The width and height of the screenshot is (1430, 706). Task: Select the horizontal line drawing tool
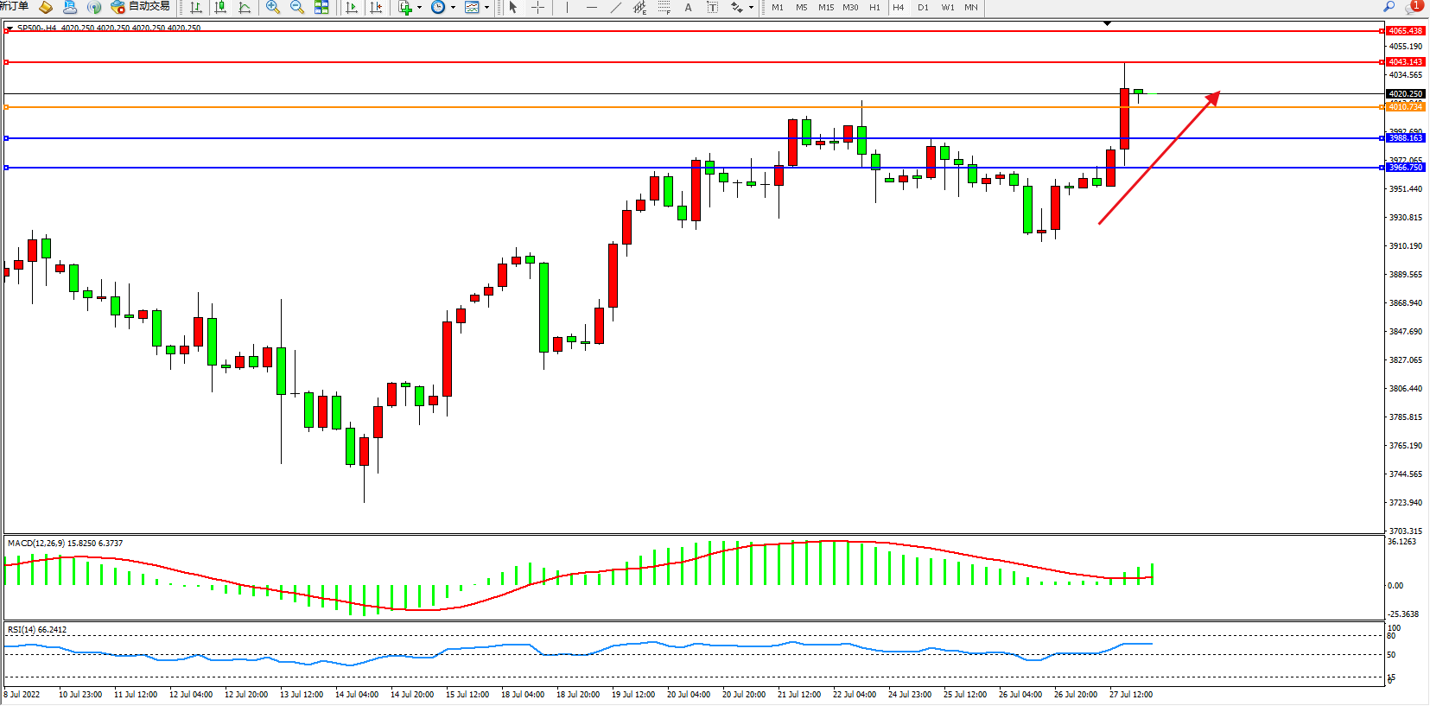pyautogui.click(x=591, y=8)
